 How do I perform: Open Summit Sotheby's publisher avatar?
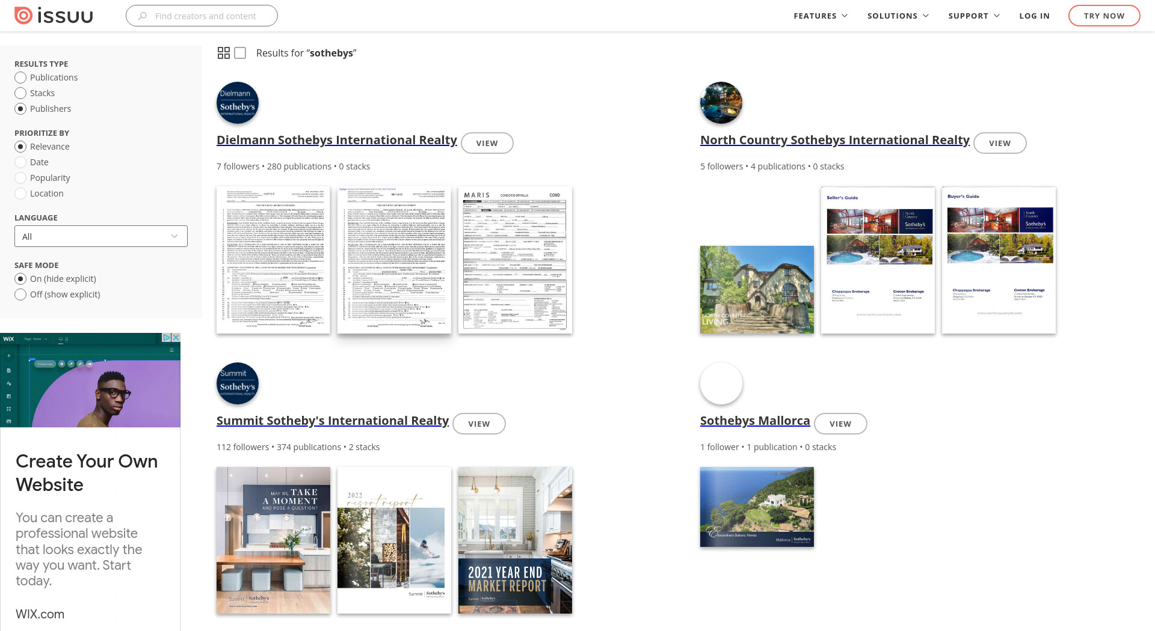238,383
